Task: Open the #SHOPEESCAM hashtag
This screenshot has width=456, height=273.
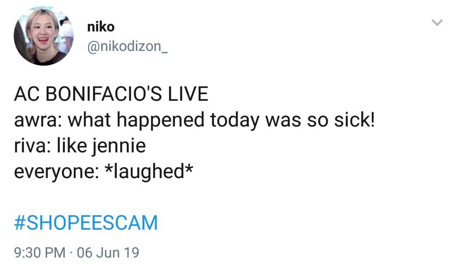Action: (85, 223)
